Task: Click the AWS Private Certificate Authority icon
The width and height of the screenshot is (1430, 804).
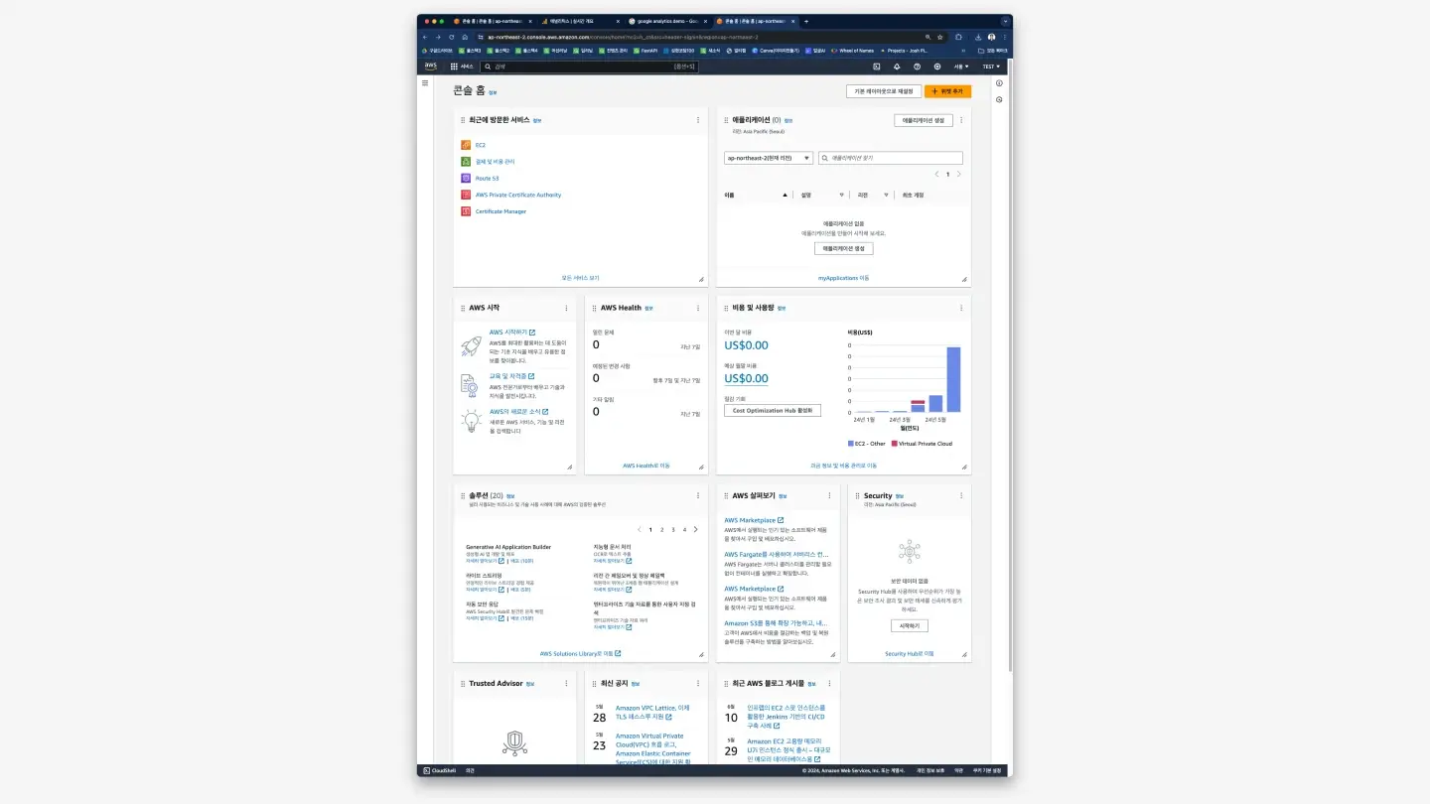Action: tap(466, 195)
